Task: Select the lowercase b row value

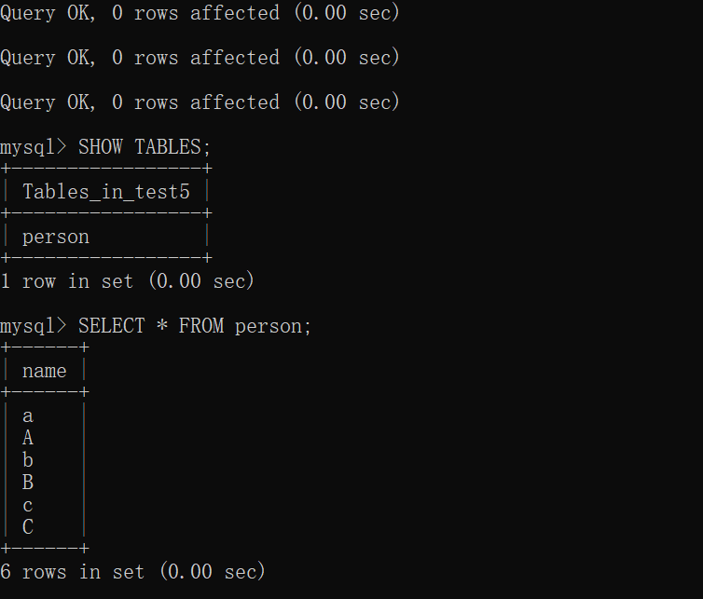Action: [28, 460]
